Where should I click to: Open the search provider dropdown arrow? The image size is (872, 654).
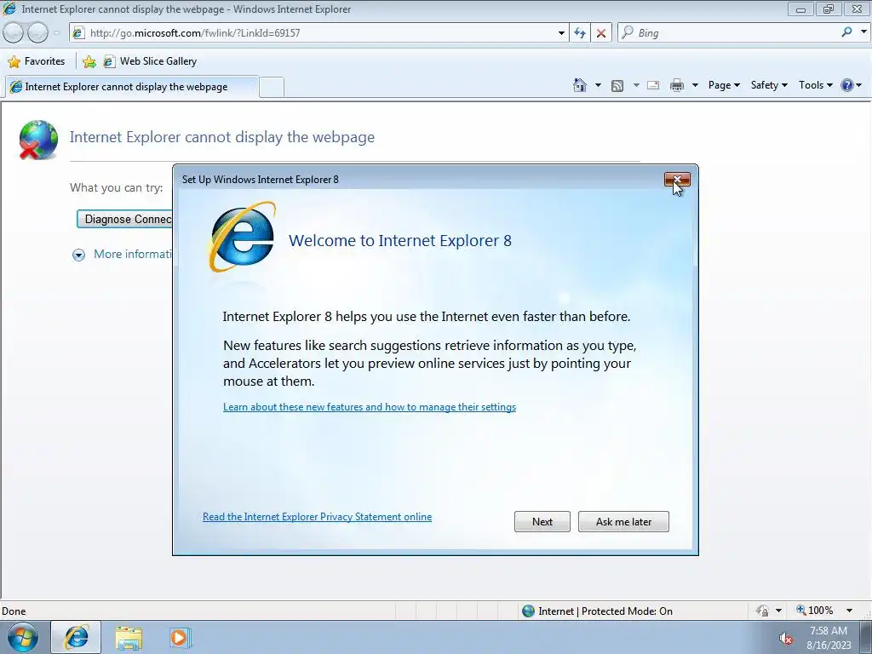863,32
